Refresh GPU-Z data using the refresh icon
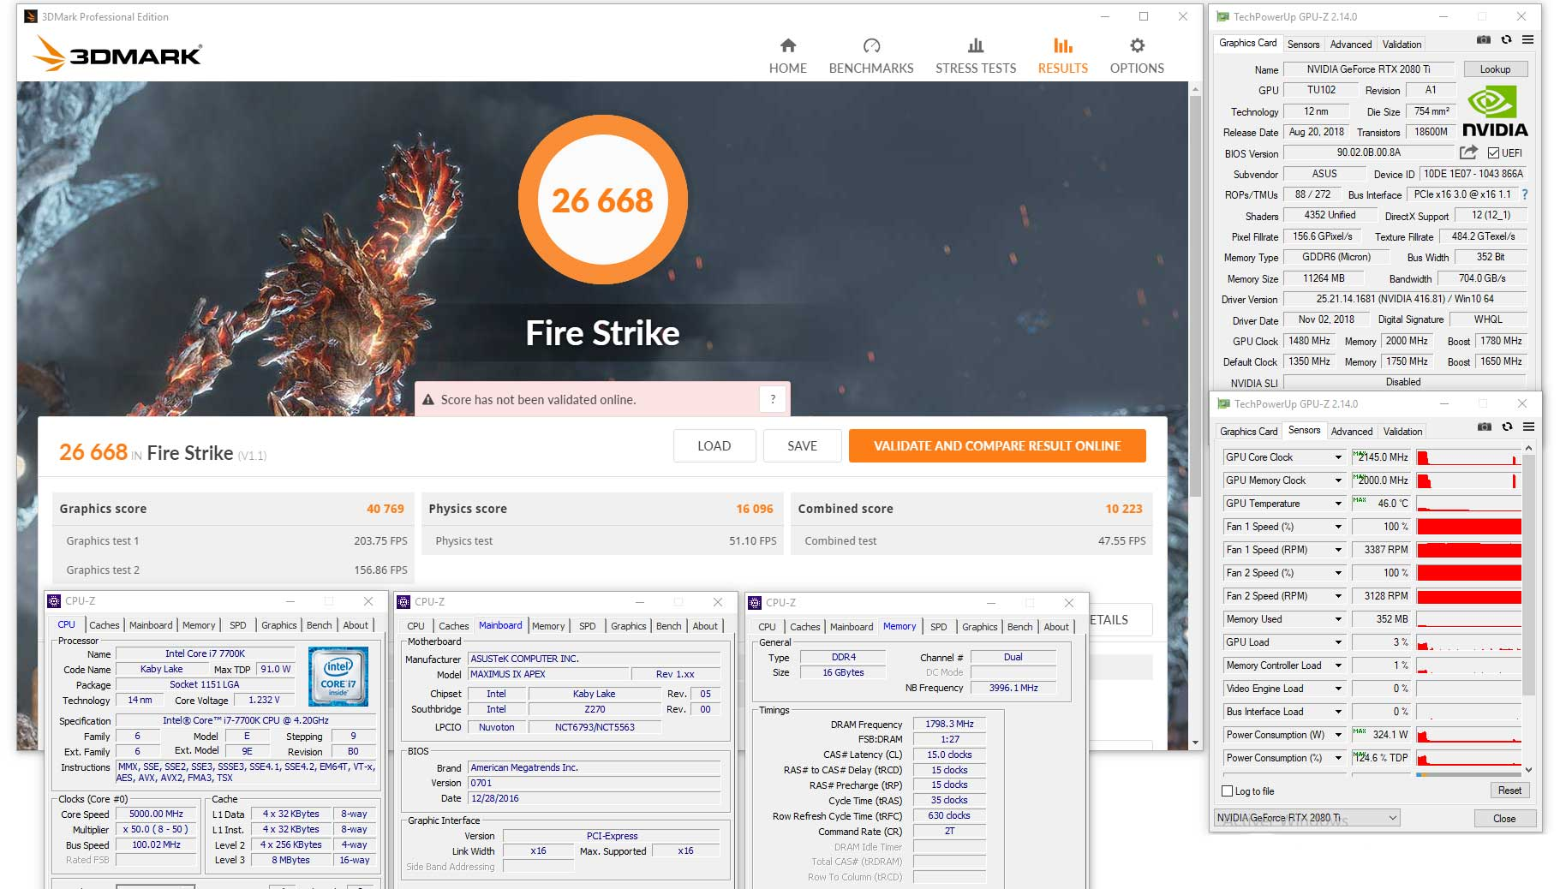 point(1505,39)
